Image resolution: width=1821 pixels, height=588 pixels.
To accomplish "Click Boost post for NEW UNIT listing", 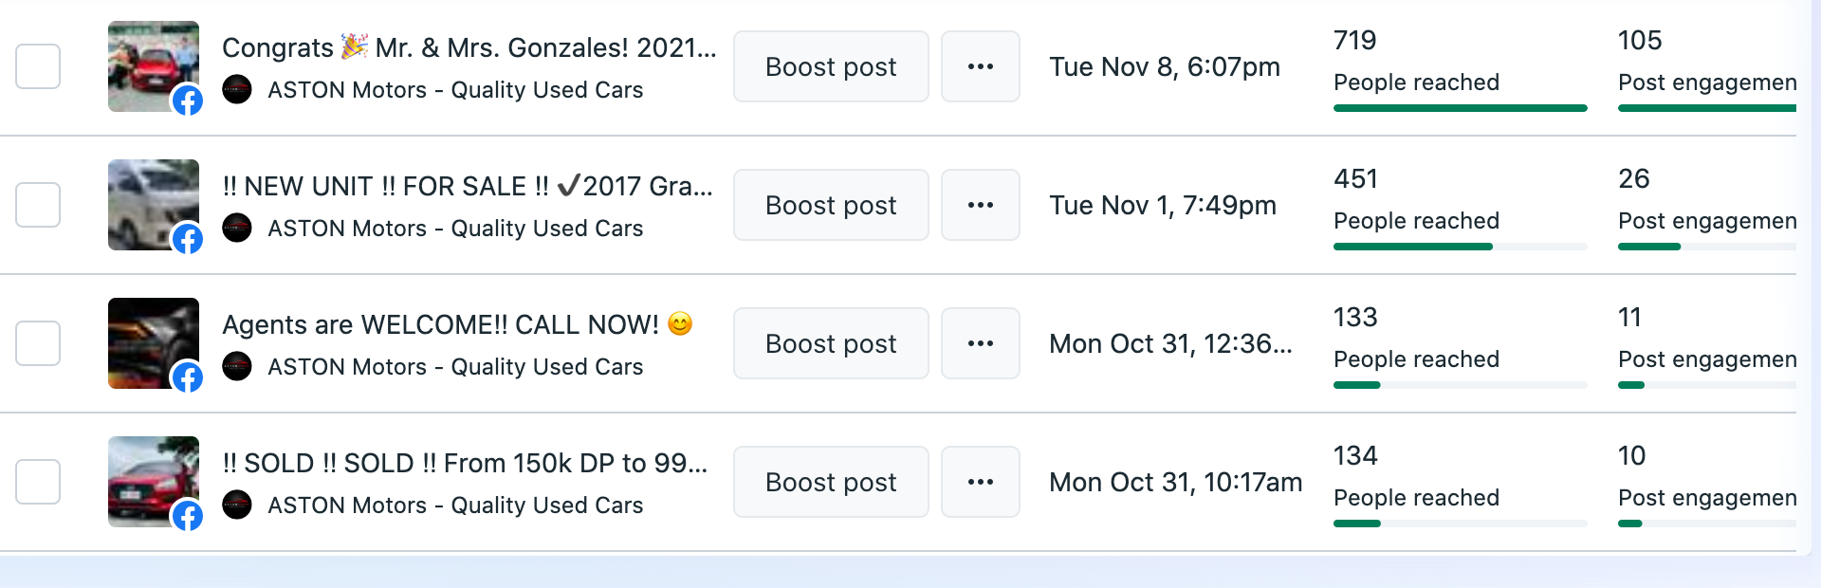I will (830, 205).
